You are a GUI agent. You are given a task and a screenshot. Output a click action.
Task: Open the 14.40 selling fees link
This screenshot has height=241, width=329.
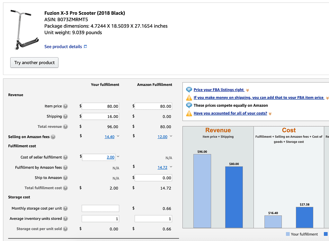click(110, 137)
